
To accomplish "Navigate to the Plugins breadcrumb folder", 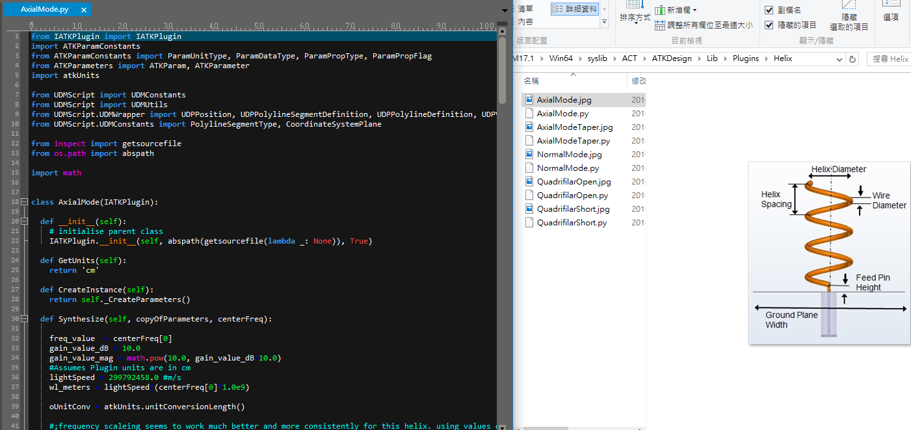I will pos(746,58).
